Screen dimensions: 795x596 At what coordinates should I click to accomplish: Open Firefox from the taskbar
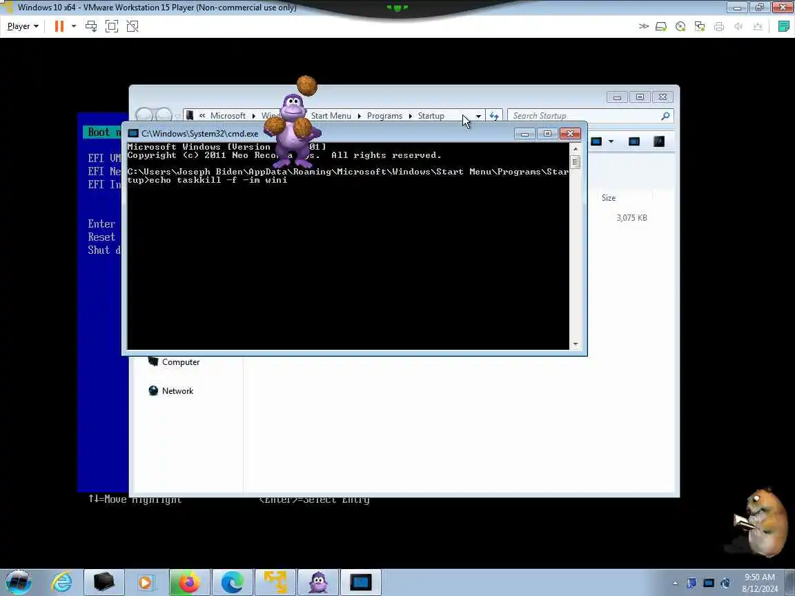click(189, 582)
